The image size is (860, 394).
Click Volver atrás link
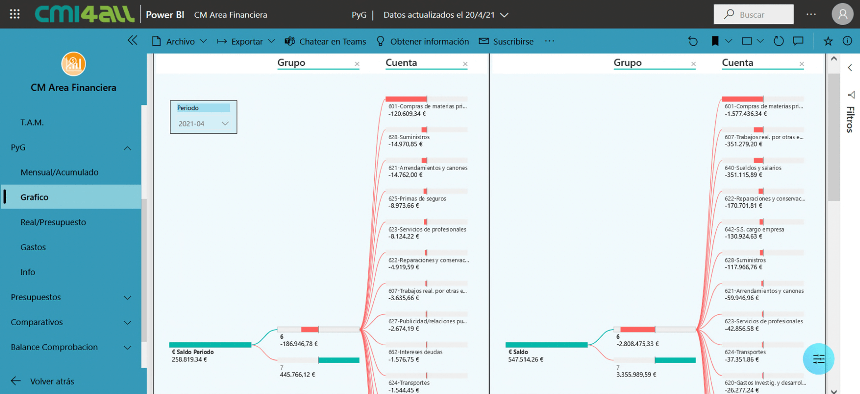(52, 381)
